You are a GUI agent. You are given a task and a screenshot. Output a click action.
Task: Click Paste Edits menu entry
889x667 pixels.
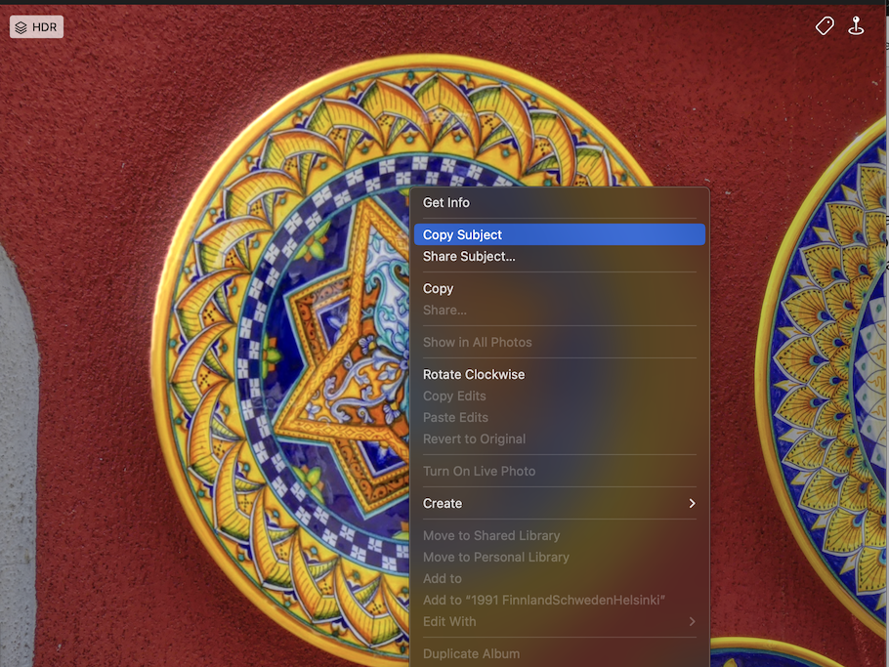pos(559,418)
